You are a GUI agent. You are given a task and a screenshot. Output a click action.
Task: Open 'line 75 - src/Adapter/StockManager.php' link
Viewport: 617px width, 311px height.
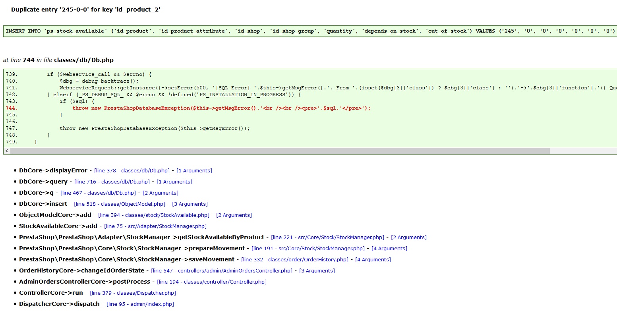(x=155, y=226)
